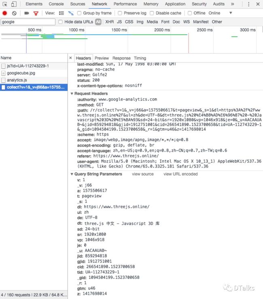Open the DevTools three-dot menu

248,4
